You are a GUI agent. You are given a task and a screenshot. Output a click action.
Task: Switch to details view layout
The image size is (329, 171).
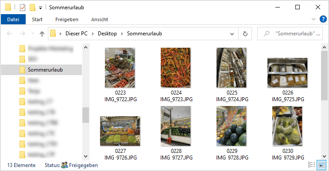click(312, 165)
